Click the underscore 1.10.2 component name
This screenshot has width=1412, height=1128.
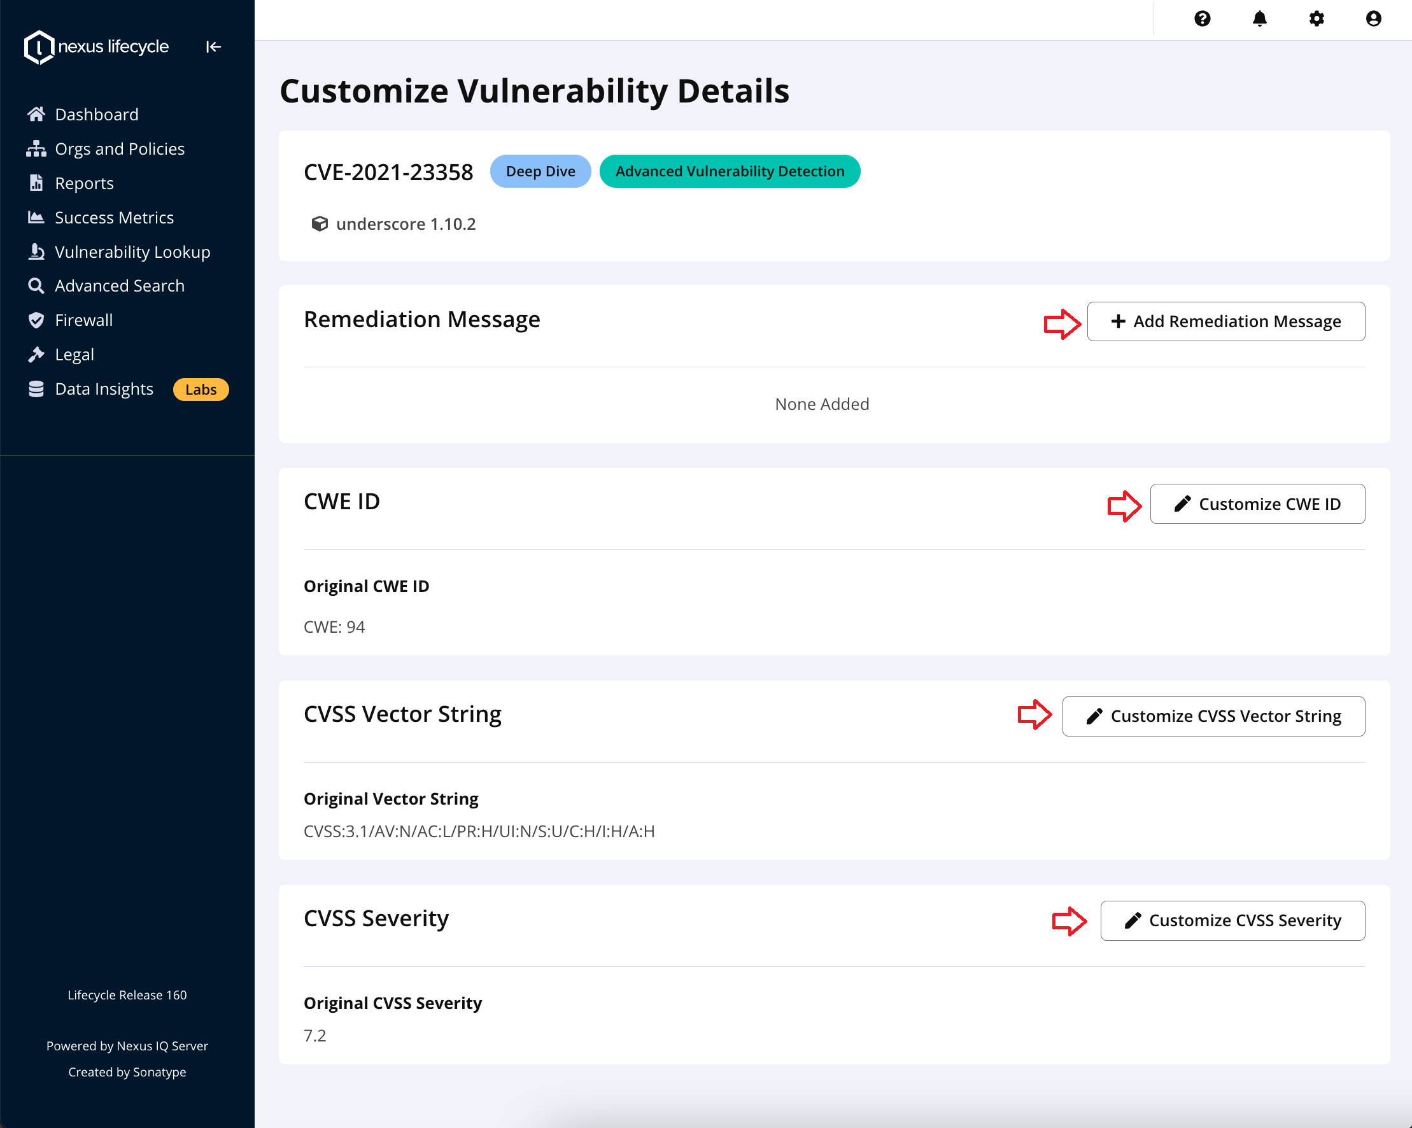(x=406, y=224)
